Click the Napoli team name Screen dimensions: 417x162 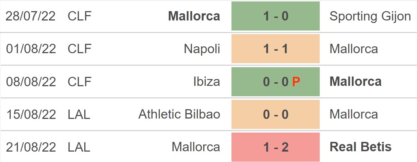click(202, 49)
